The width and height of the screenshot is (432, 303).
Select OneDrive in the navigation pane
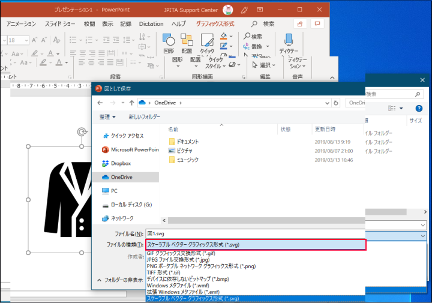pos(125,177)
